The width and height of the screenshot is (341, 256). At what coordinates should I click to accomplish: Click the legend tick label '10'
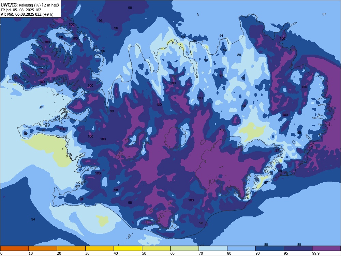[31, 253]
